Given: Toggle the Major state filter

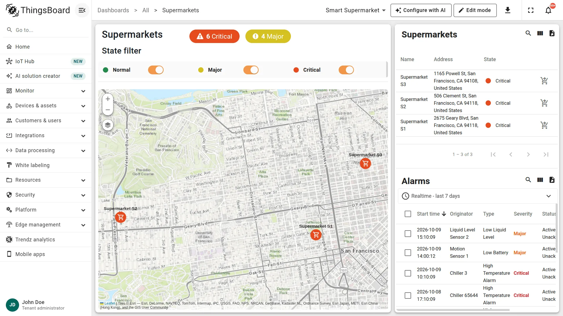Looking at the screenshot, I should 251,70.
